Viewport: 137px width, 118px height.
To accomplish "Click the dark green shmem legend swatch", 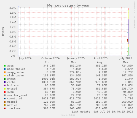I will tap(5, 79).
